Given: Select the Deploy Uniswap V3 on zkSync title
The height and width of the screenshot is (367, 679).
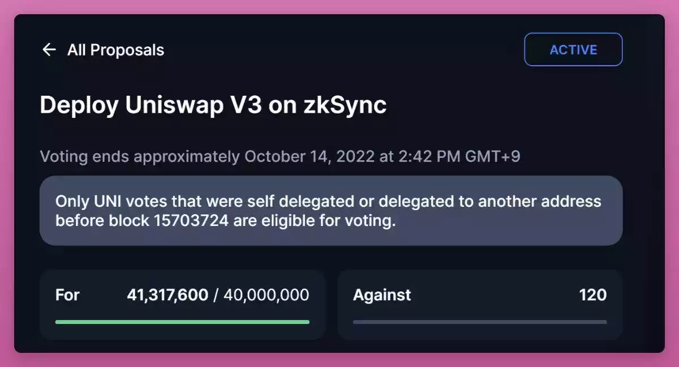Looking at the screenshot, I should (x=213, y=105).
